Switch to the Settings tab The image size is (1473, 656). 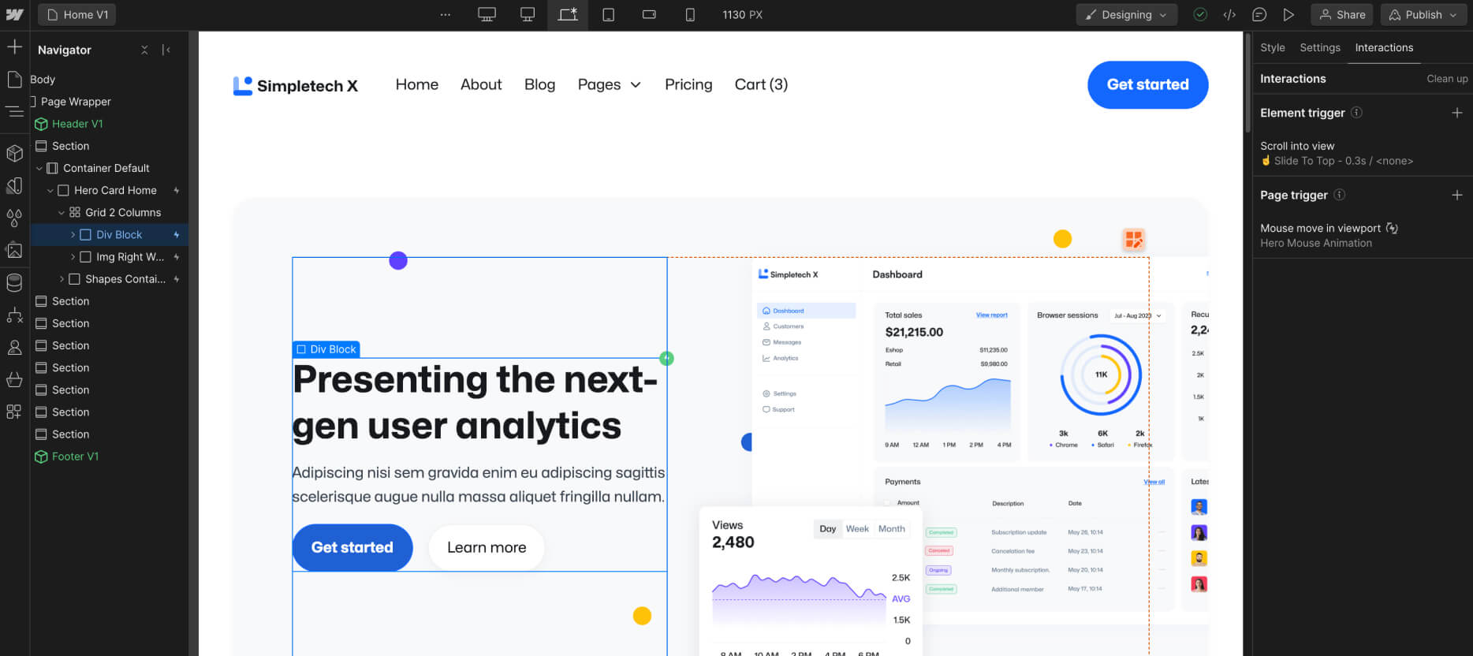coord(1319,47)
